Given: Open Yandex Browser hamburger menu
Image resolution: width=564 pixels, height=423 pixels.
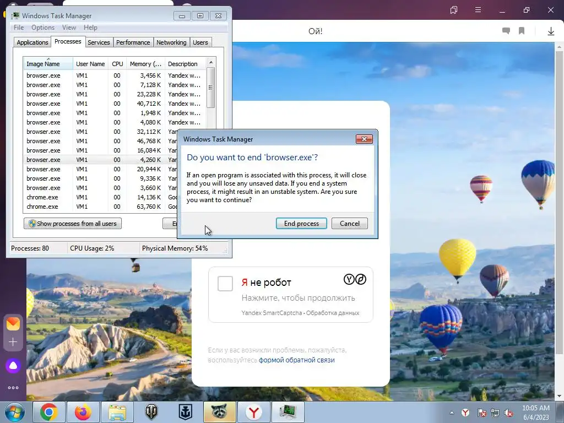Looking at the screenshot, I should point(478,10).
